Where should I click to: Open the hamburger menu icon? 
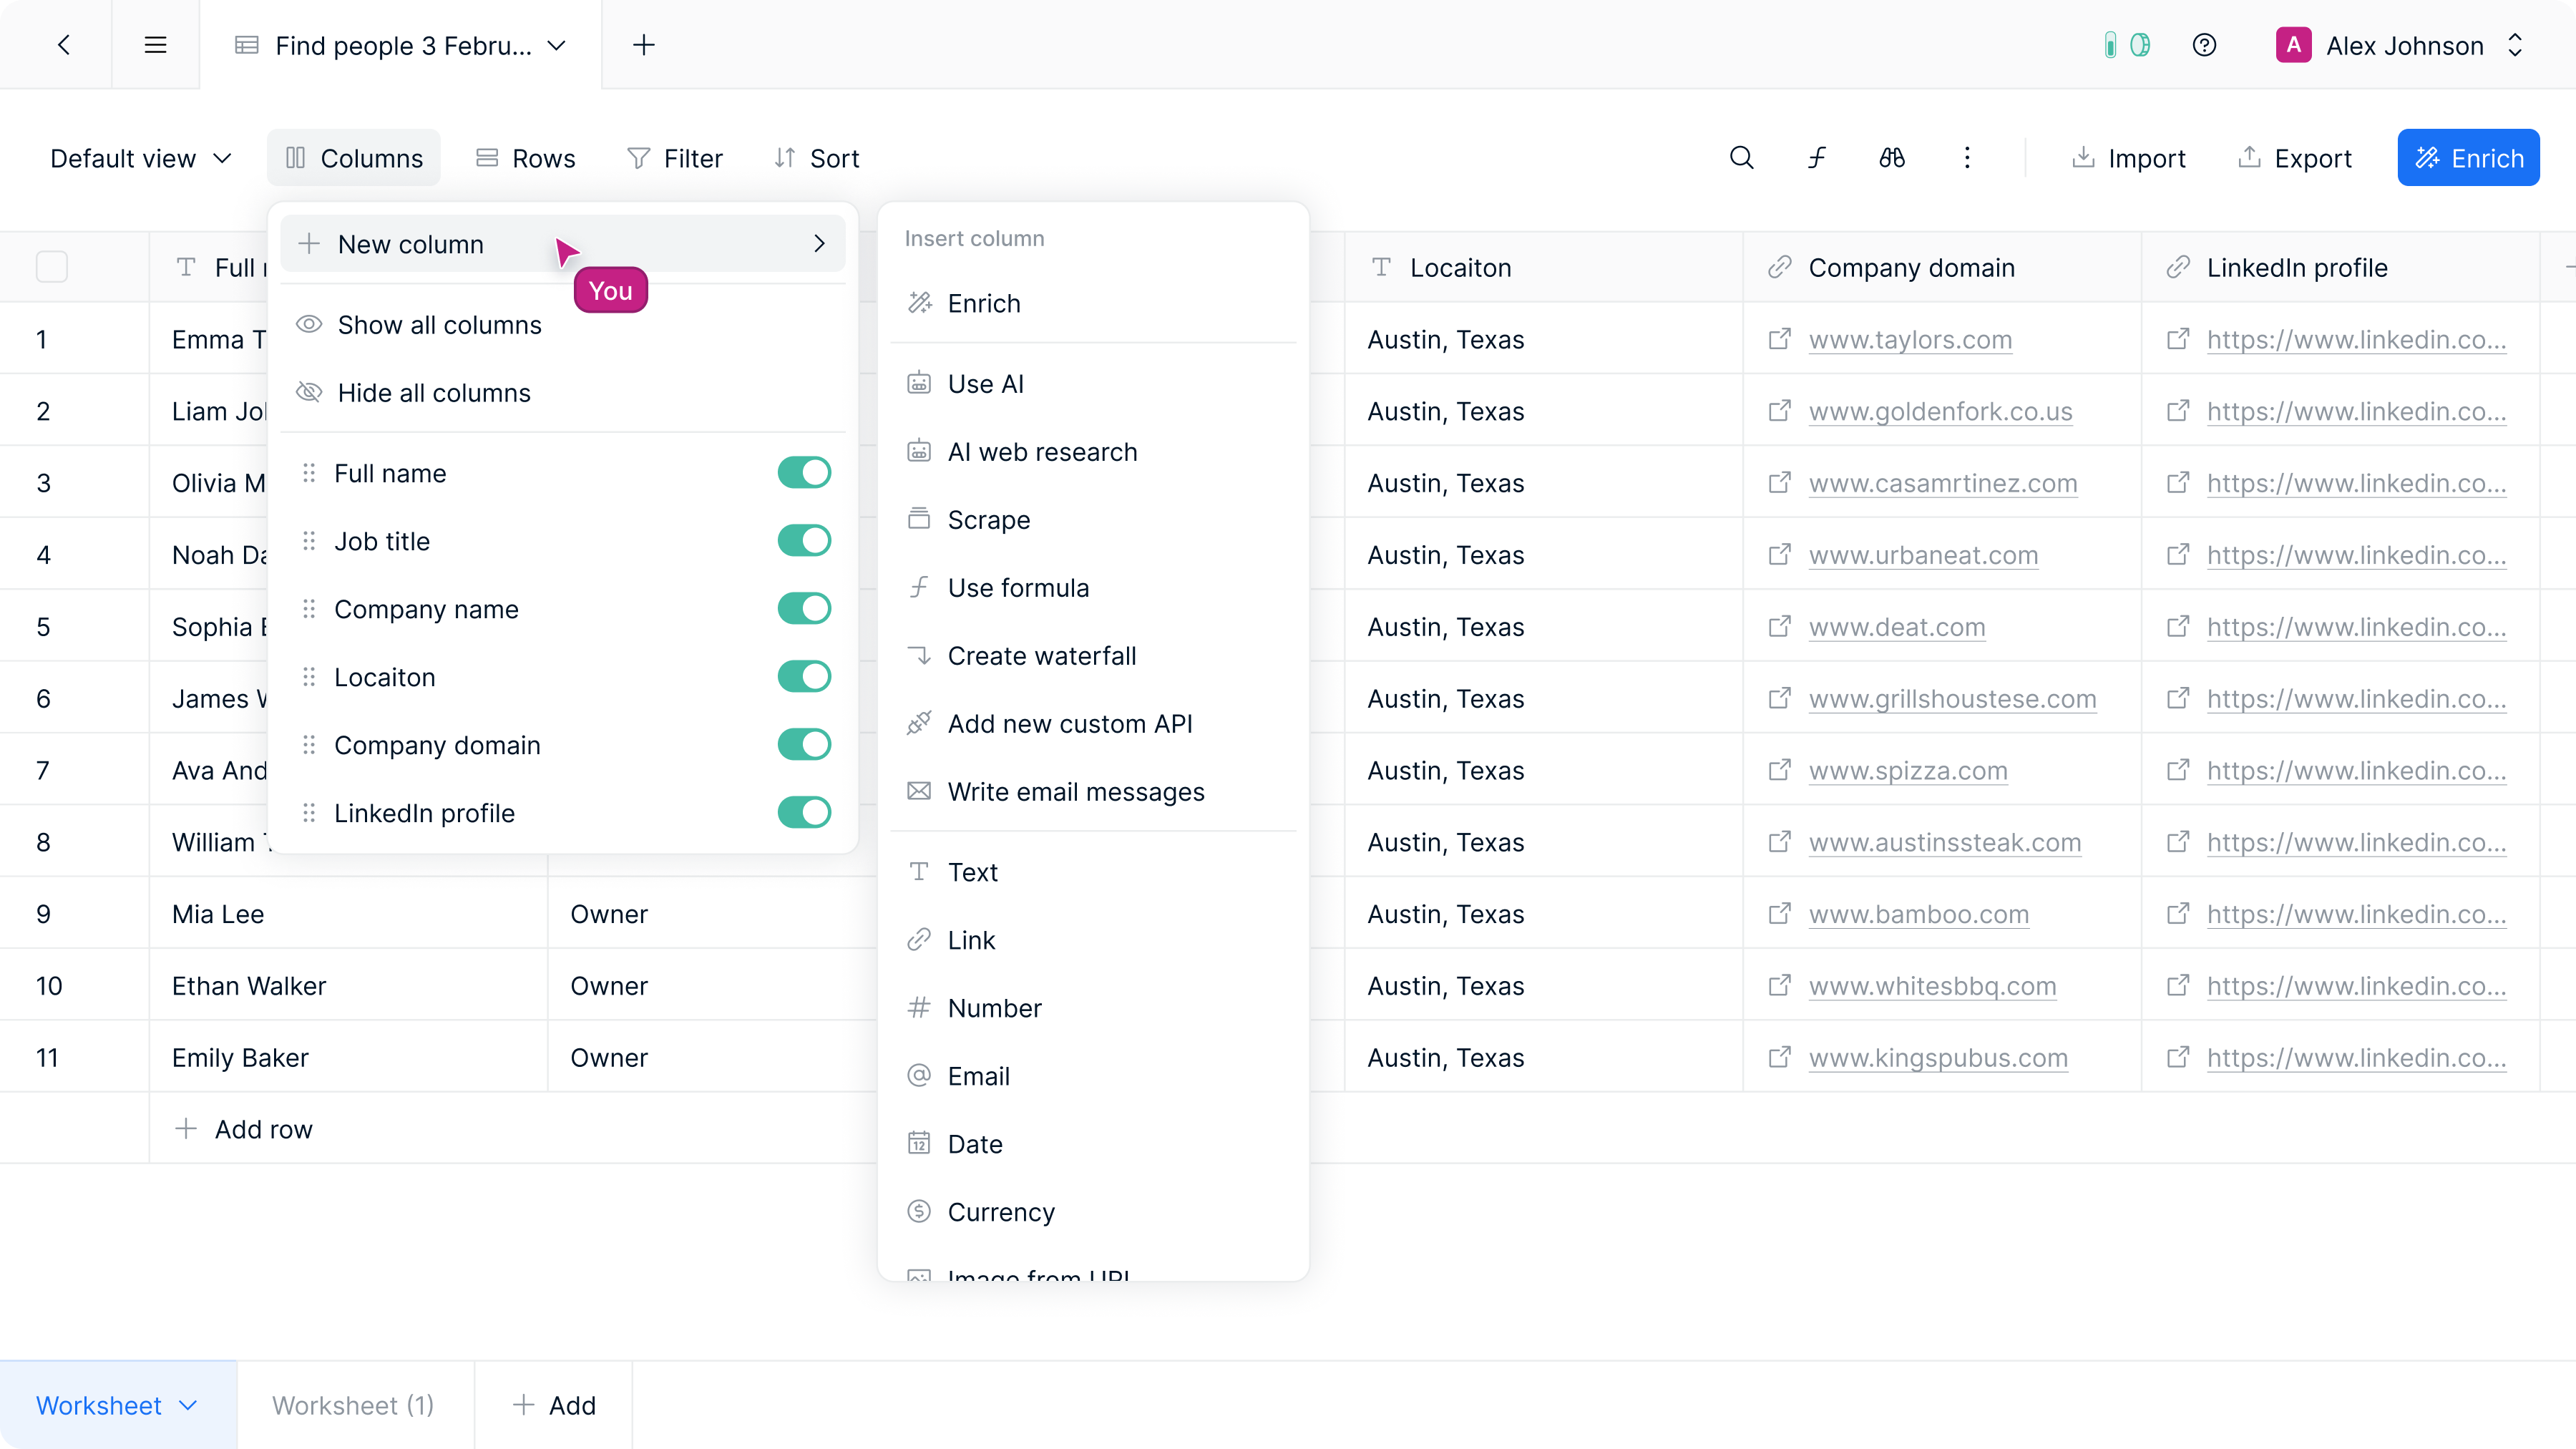click(155, 45)
